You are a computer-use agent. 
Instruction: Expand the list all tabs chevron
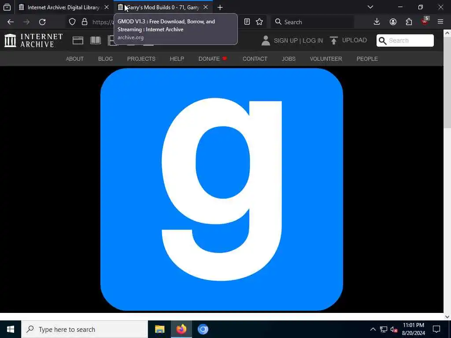(x=370, y=7)
